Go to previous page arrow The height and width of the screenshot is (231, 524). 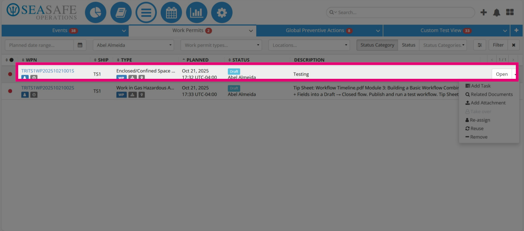tap(492, 60)
